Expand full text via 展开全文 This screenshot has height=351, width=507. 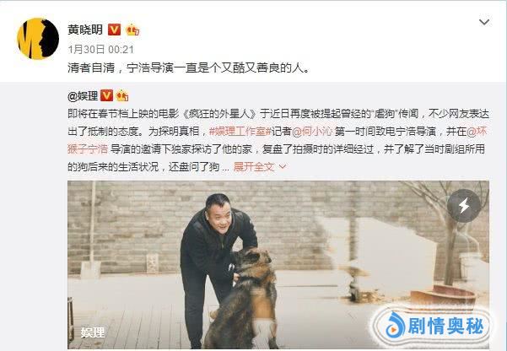pyautogui.click(x=254, y=166)
